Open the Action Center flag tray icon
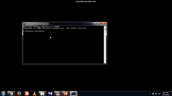 point(153,94)
